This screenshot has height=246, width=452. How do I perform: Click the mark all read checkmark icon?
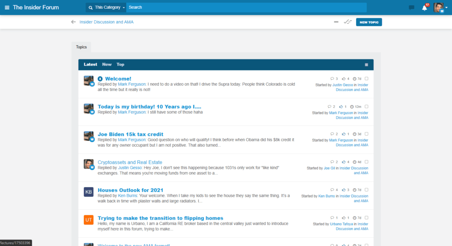(348, 22)
